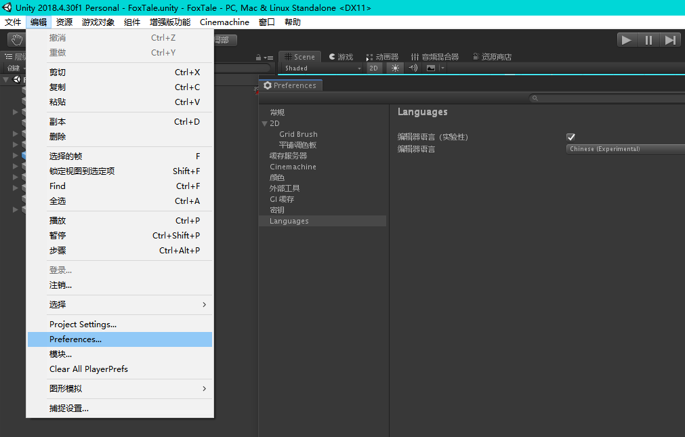
Task: Switch to the 游戏 tab
Action: 341,57
